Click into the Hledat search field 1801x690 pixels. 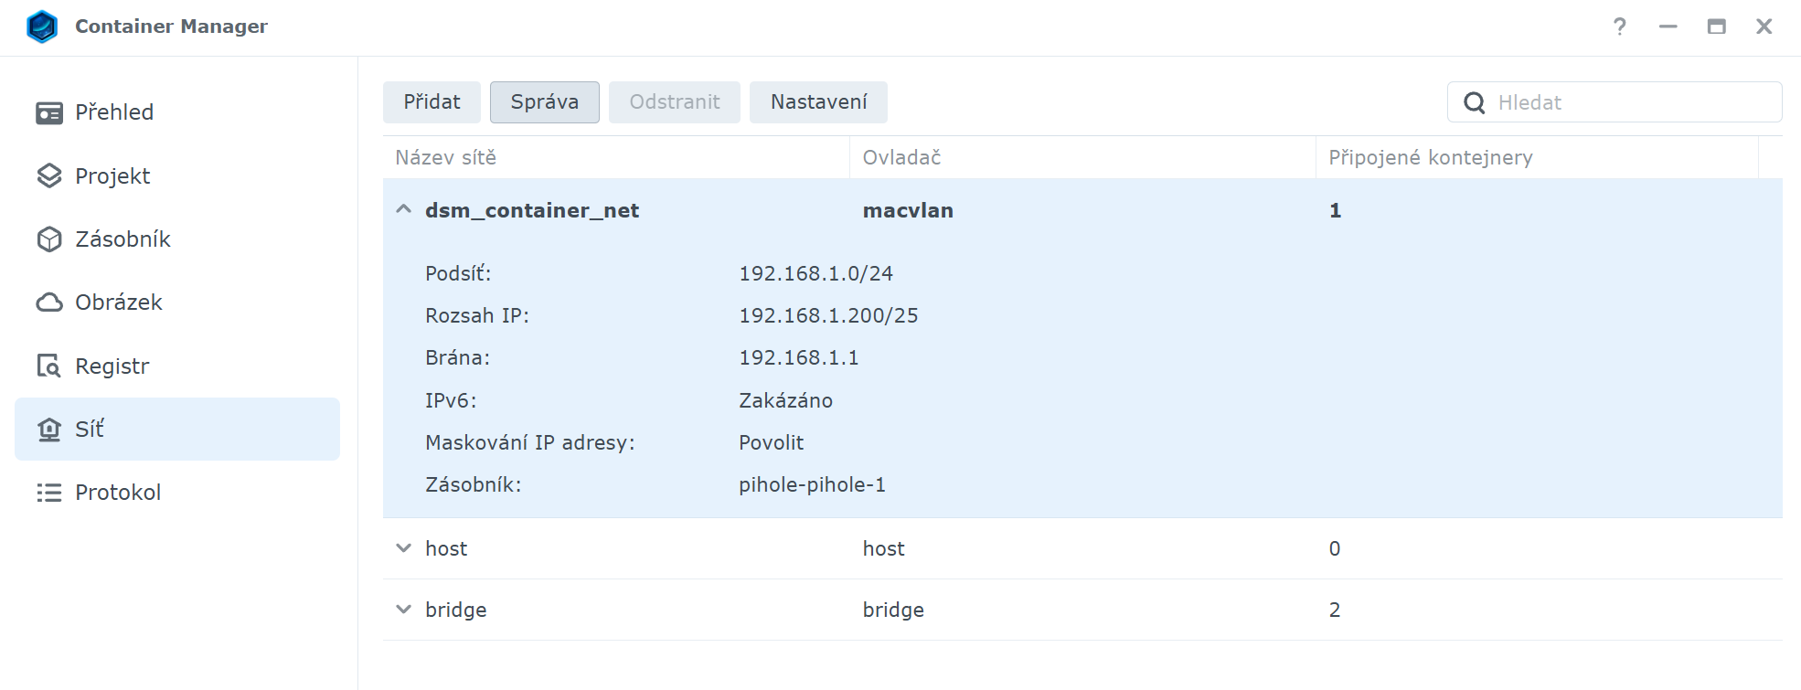tap(1615, 102)
